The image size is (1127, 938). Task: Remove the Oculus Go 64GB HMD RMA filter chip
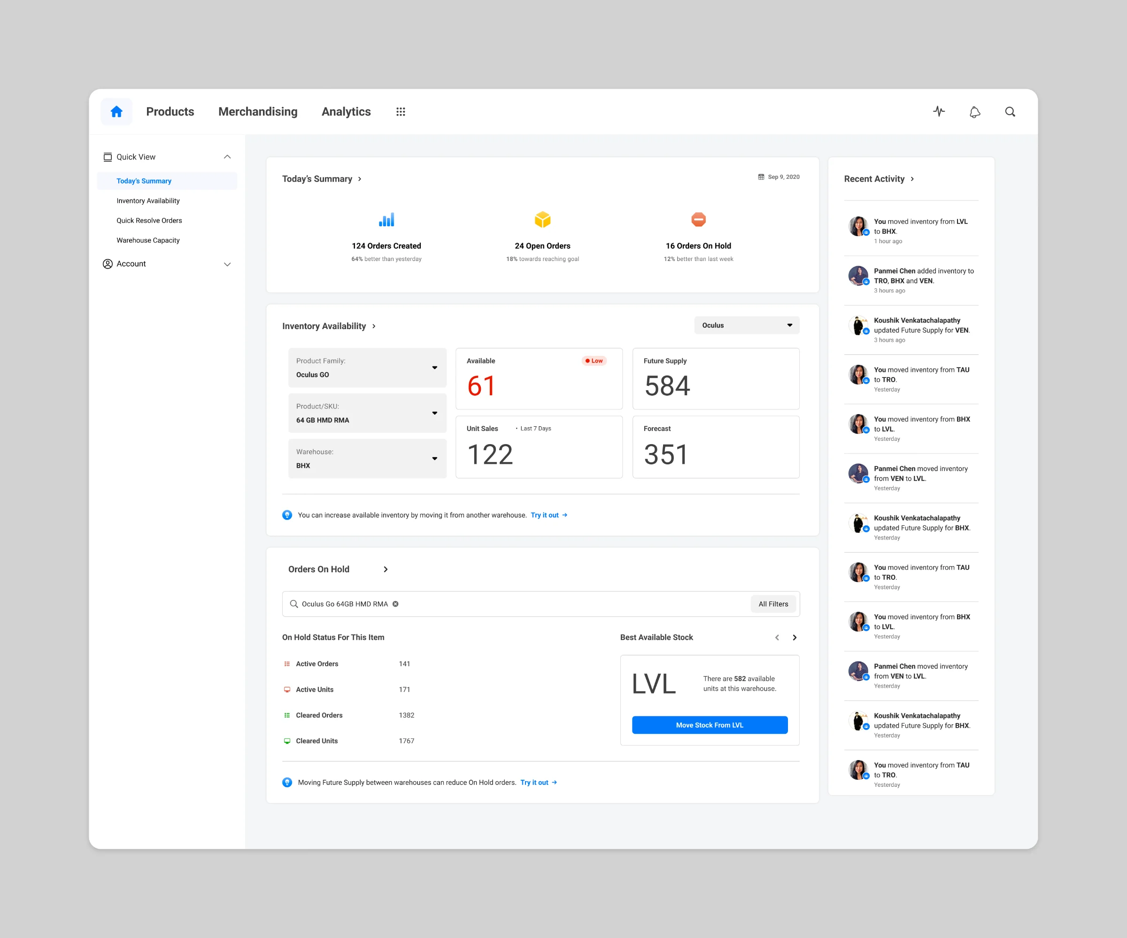395,604
